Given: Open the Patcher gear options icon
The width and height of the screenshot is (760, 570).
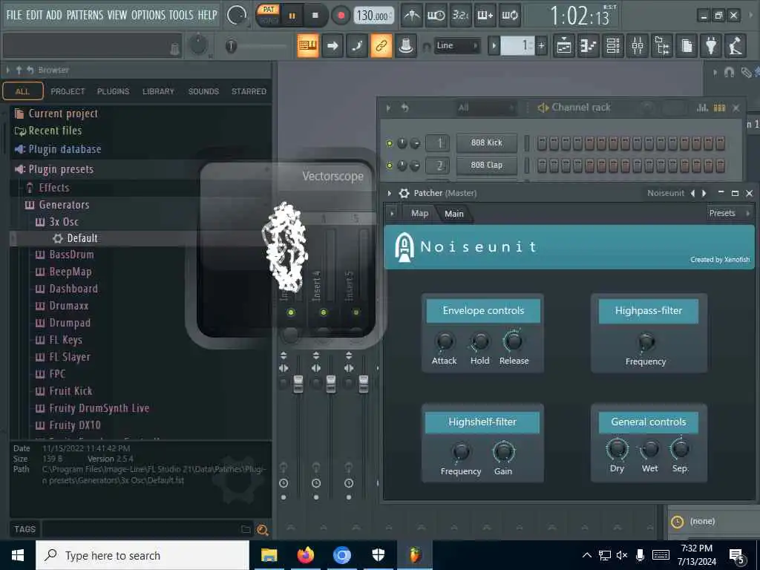Looking at the screenshot, I should [x=404, y=194].
